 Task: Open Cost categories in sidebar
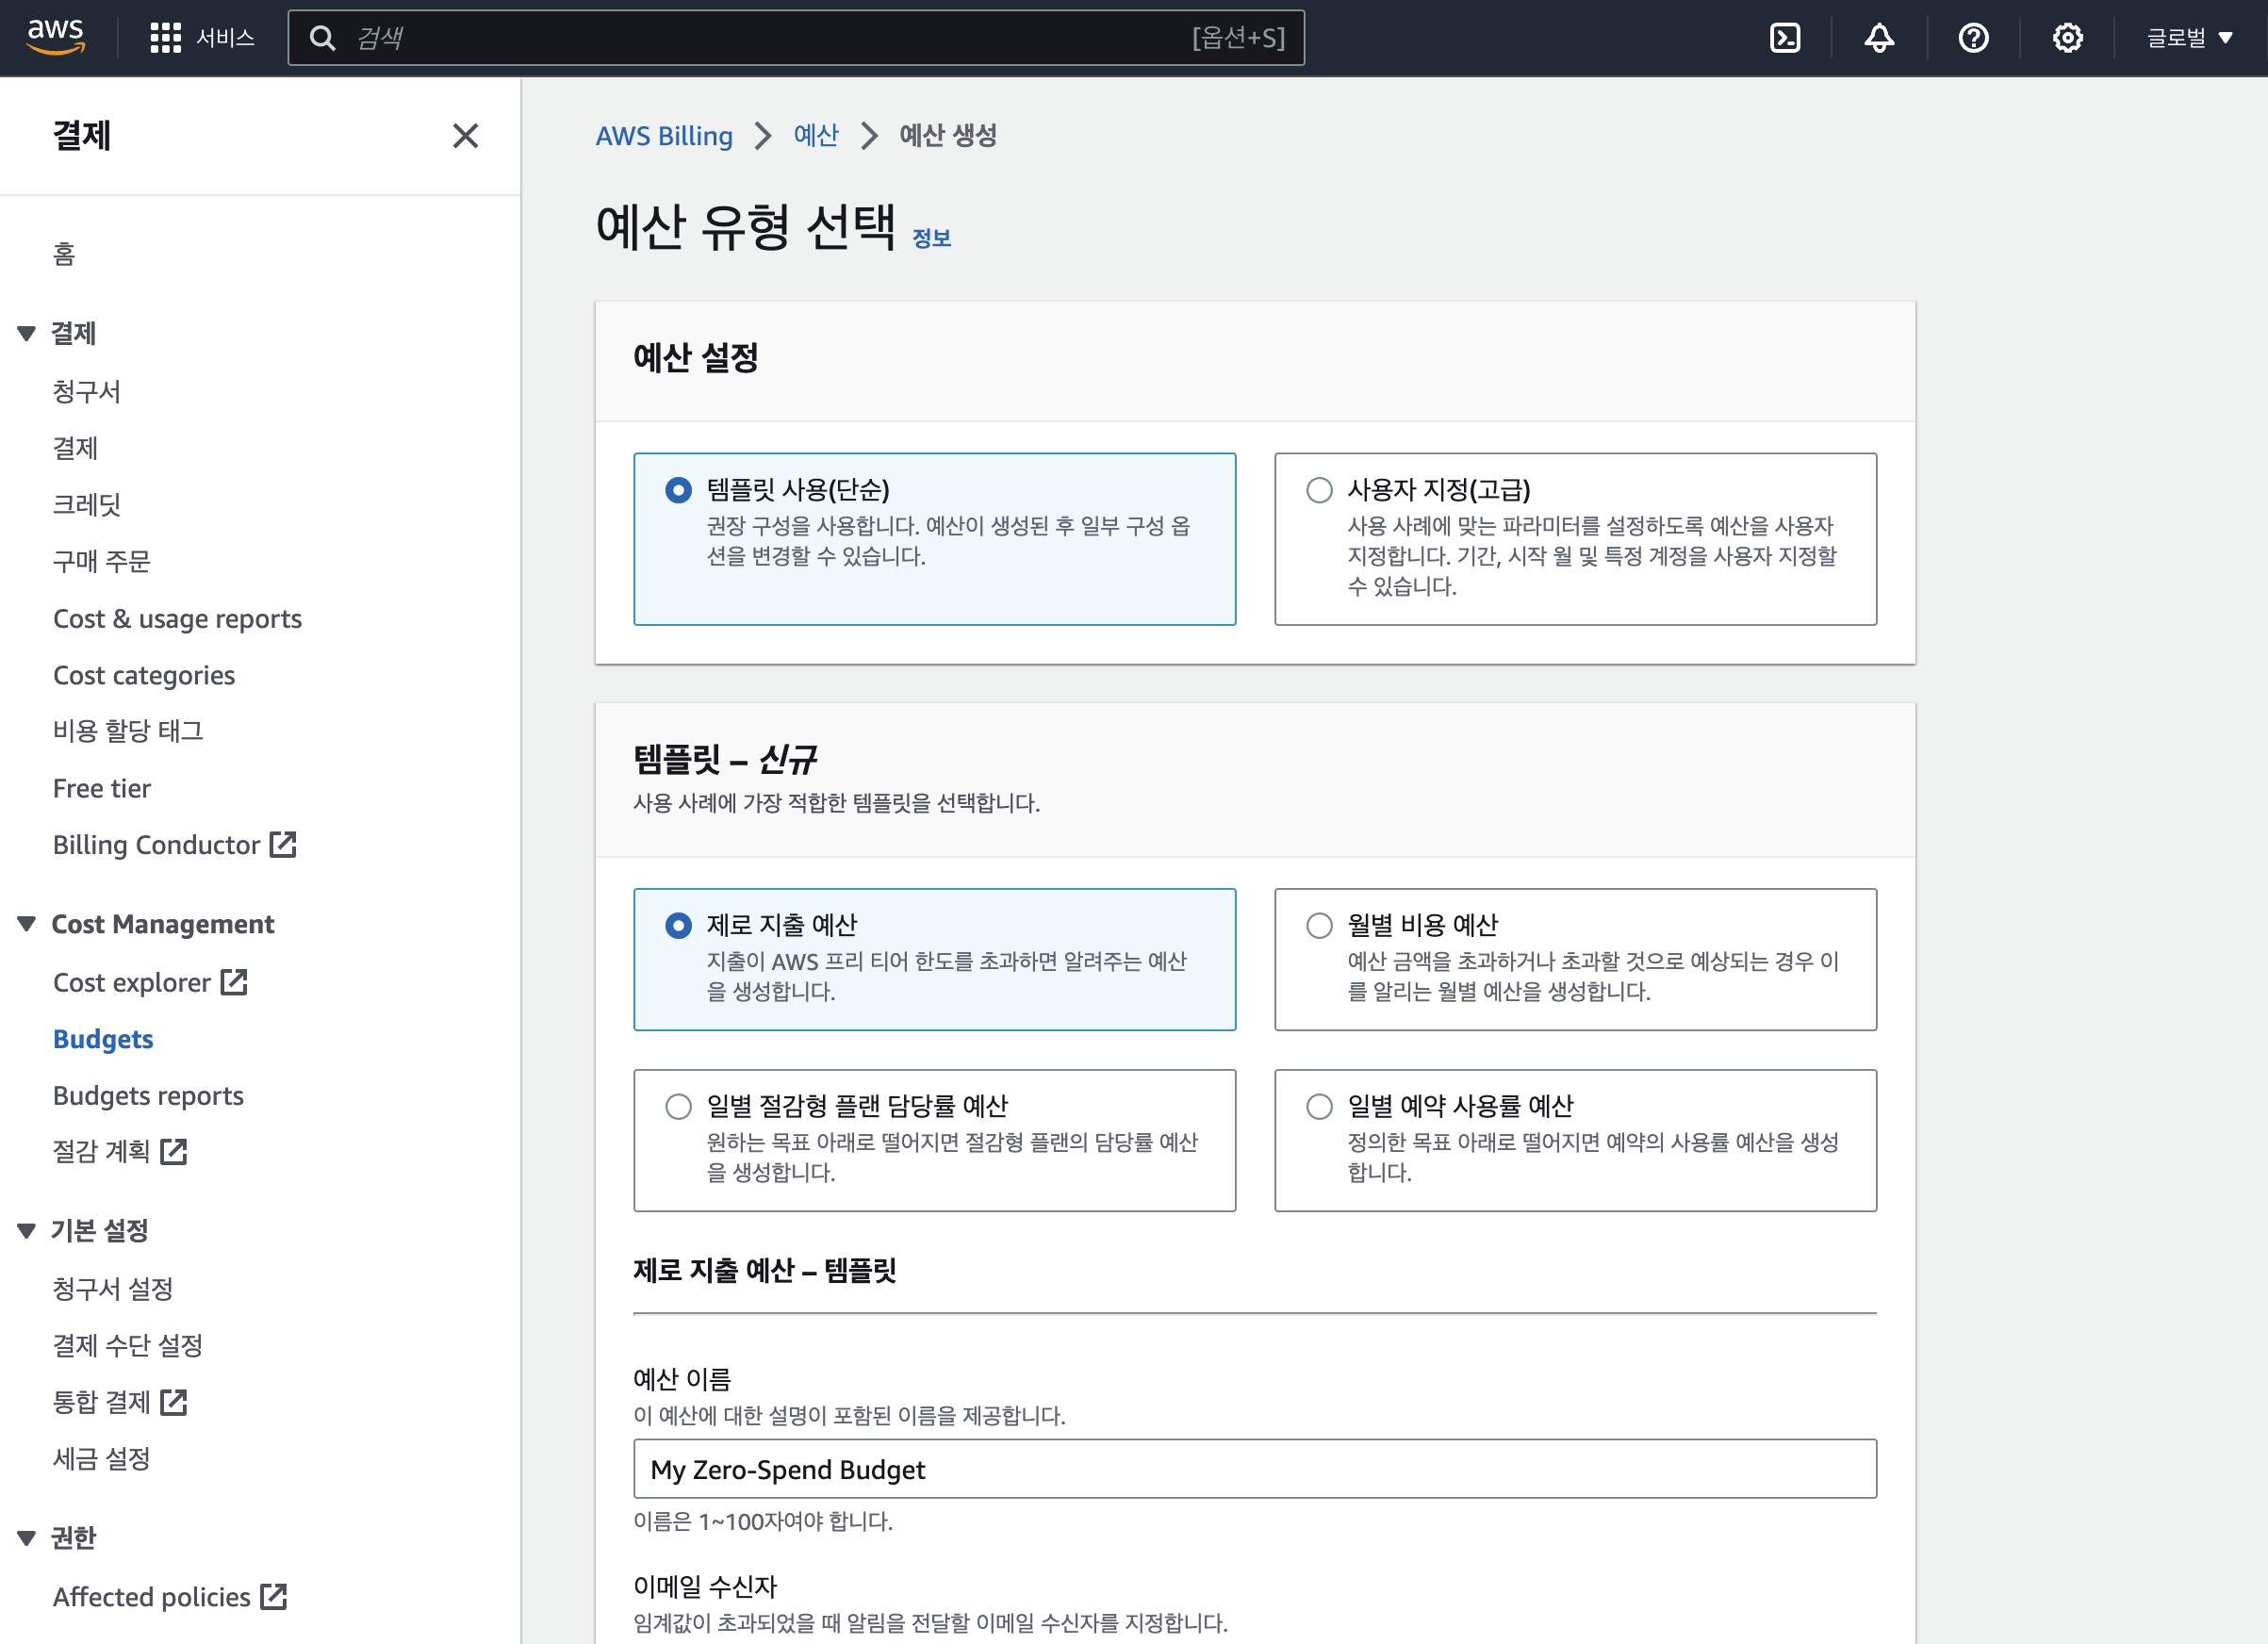click(x=144, y=675)
